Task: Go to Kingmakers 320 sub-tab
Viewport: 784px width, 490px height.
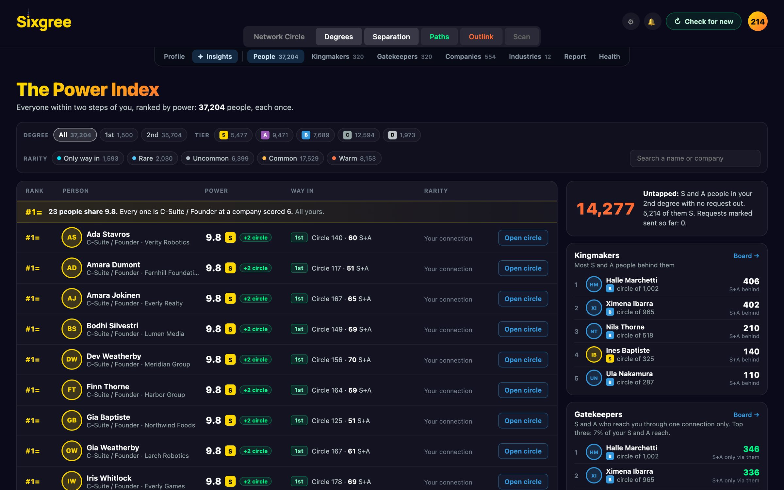Action: point(337,57)
